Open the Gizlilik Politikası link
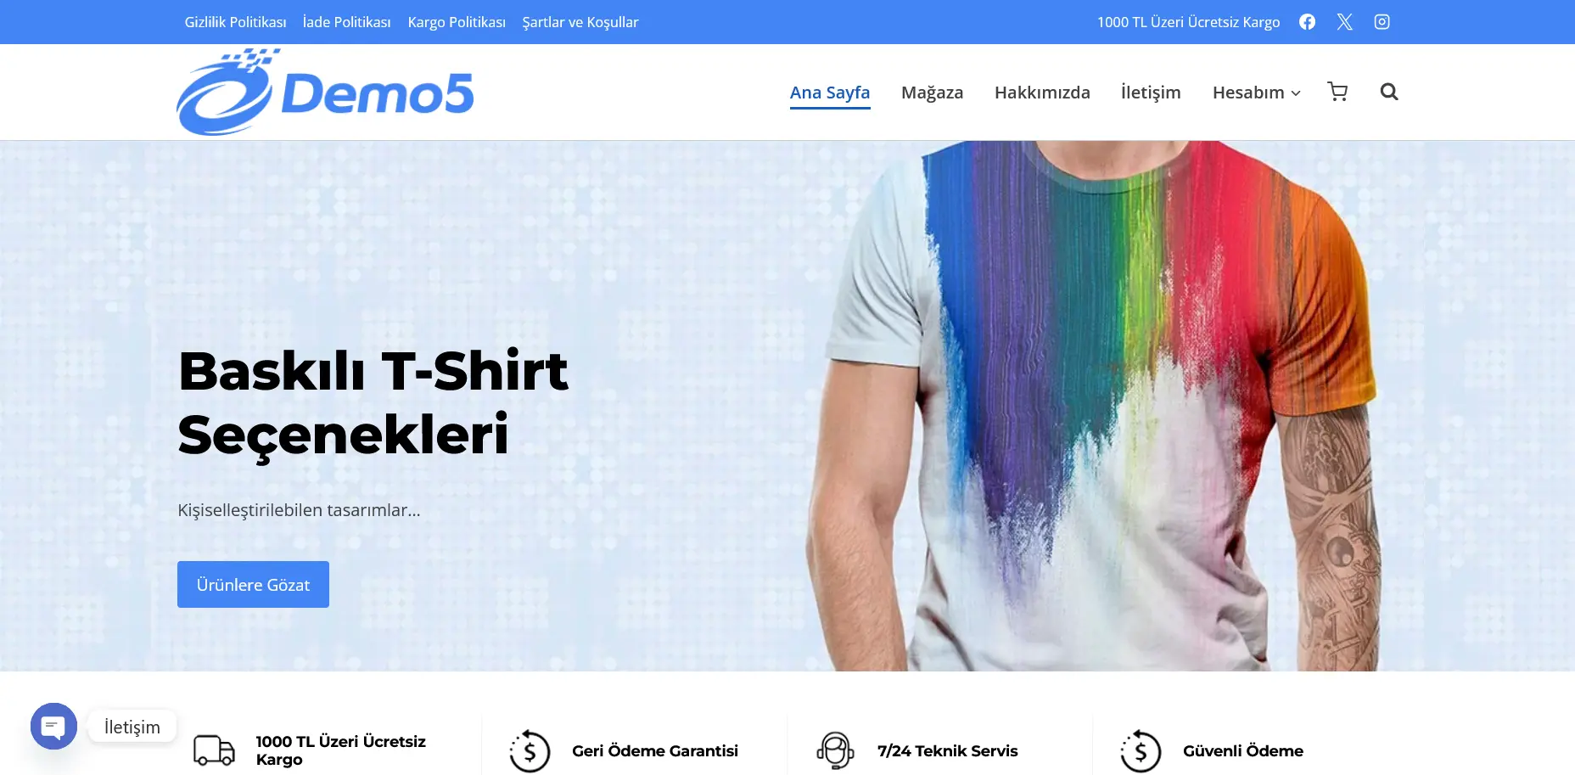Screen dimensions: 1575x775 [235, 22]
